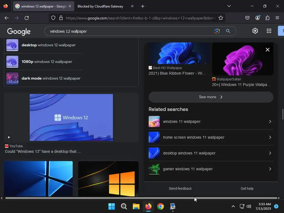Close the Blocked by Cloudflare Gateway tab
Image resolution: width=284 pixels, height=213 pixels.
coord(132,6)
